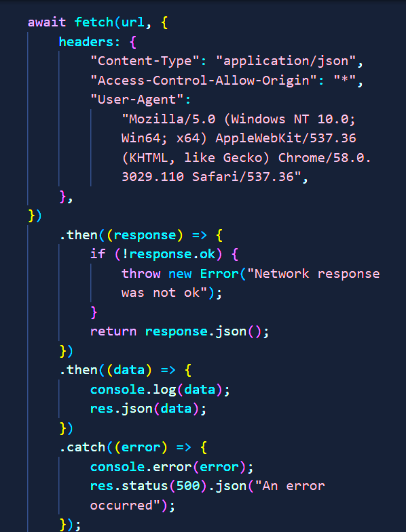Click the "User-Agent" header key
The image size is (406, 532).
(x=137, y=100)
